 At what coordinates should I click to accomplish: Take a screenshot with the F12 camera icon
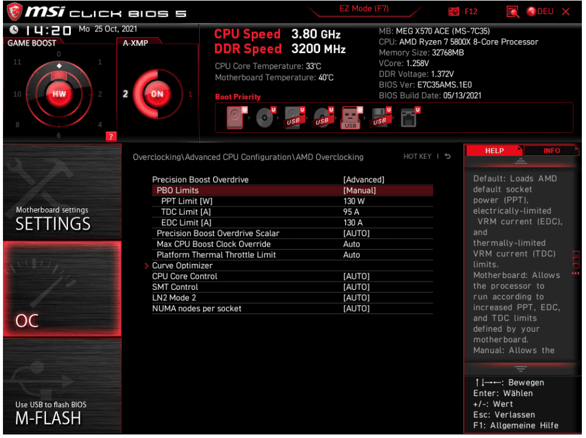[x=453, y=12]
